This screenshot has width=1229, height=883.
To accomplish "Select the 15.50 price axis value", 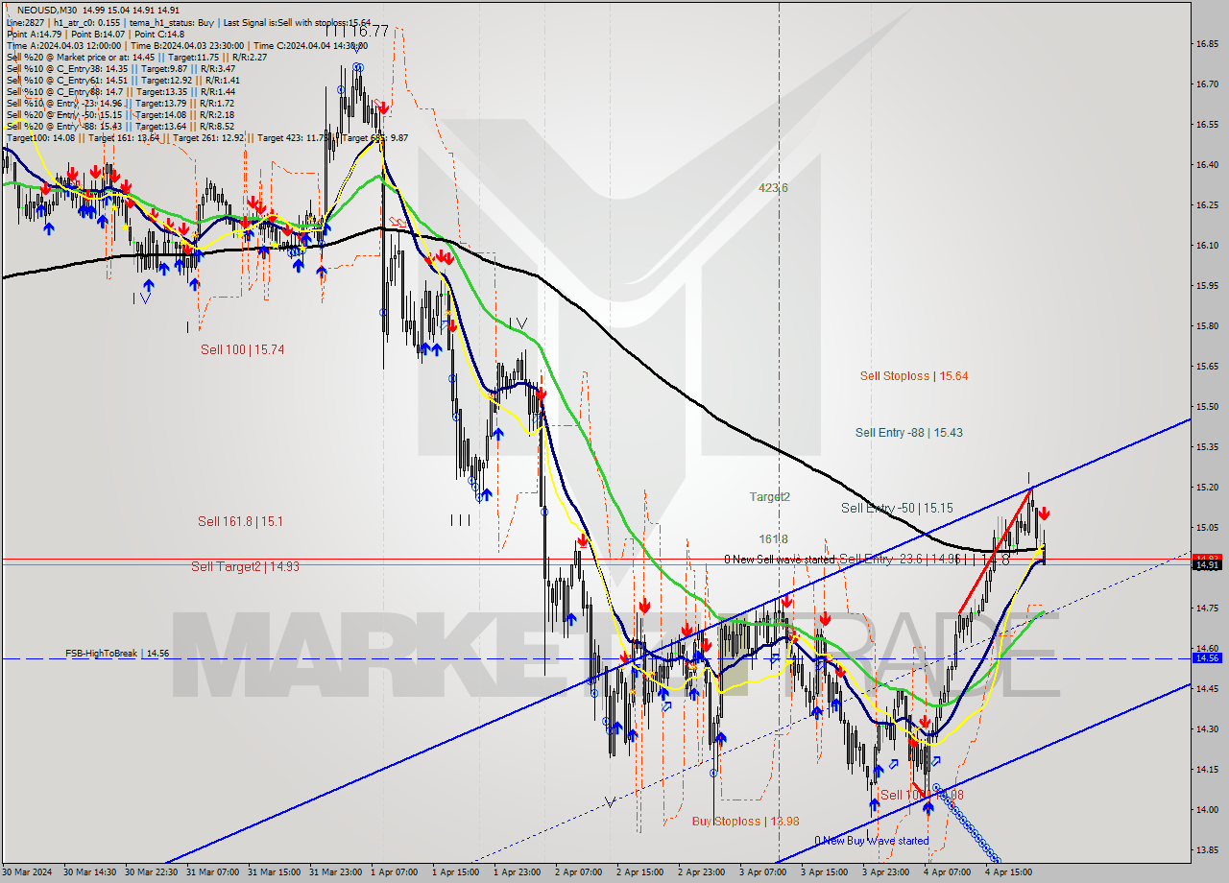I will point(1207,407).
